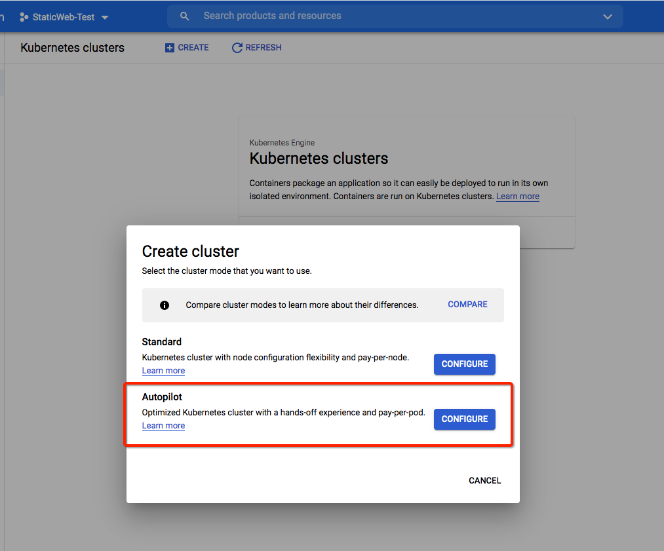Viewport: 664px width, 551px height.
Task: Open Learn more about Kubernetes clusters
Action: 517,196
